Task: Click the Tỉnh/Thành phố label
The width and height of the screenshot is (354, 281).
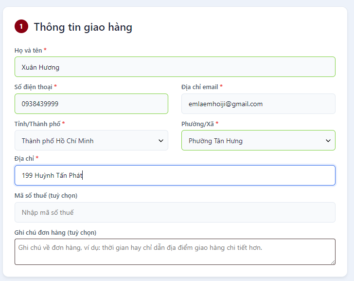Action: (x=37, y=124)
